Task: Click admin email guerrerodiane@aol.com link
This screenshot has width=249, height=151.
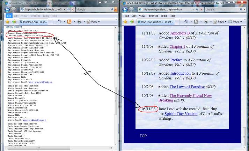Action: coord(35,120)
